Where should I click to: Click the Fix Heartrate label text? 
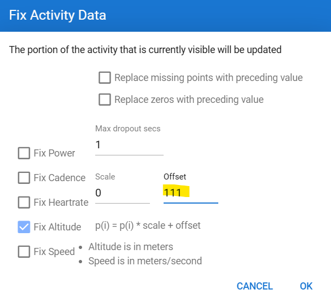tap(61, 202)
